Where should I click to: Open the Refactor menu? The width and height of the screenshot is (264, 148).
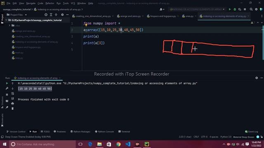click(x=50, y=3)
